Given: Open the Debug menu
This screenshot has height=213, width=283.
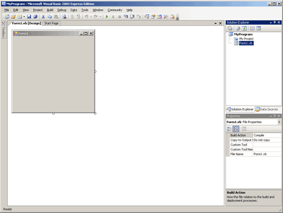Looking at the screenshot, I should [62, 10].
